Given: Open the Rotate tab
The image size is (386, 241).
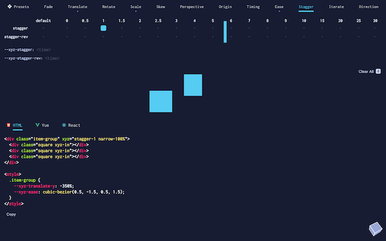Looking at the screenshot, I should (x=109, y=7).
